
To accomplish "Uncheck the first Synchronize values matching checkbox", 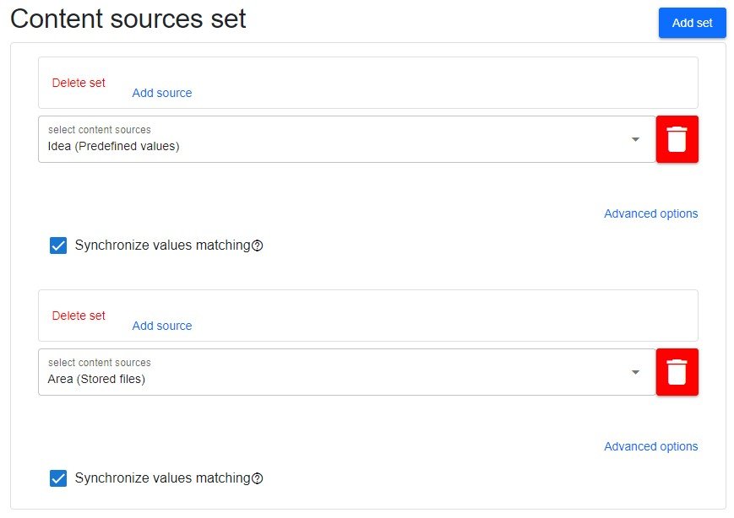I will pos(58,246).
